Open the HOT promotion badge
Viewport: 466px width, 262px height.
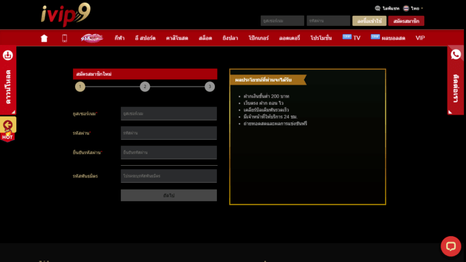tap(8, 129)
